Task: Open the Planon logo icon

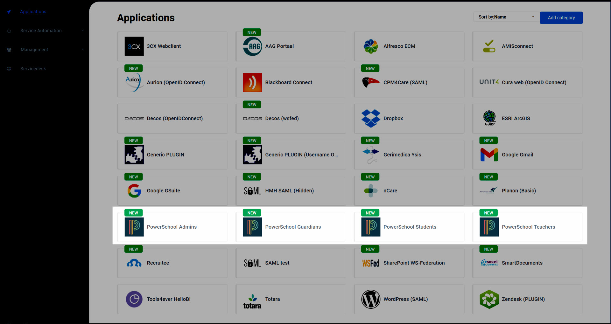Action: pyautogui.click(x=489, y=190)
